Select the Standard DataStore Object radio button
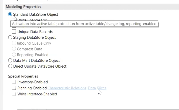Image resolution: width=179 pixels, height=110 pixels. click(10, 14)
